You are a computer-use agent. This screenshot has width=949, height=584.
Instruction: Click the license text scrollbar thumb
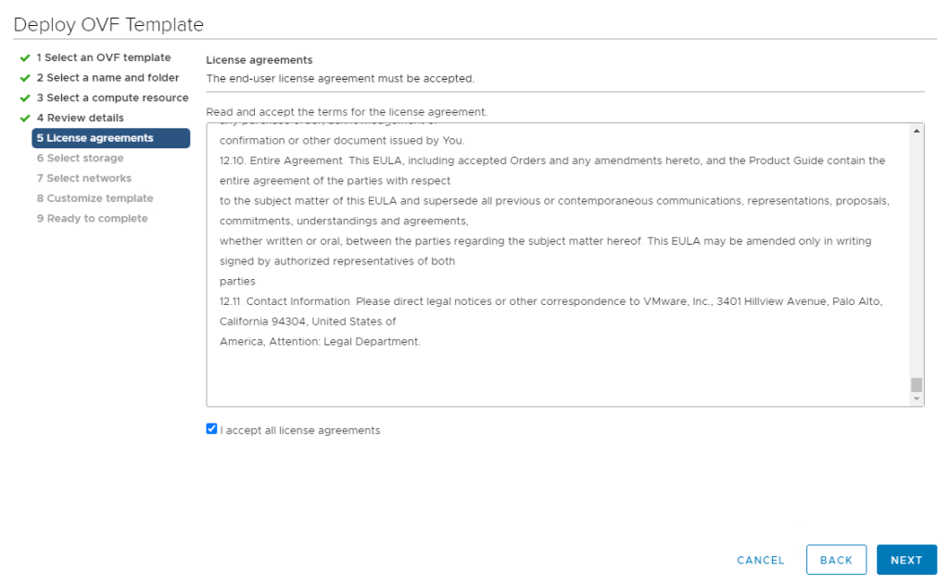click(x=917, y=385)
